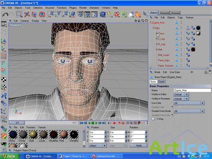
Task: Toggle the Z axis lock
Action: pos(65,14)
